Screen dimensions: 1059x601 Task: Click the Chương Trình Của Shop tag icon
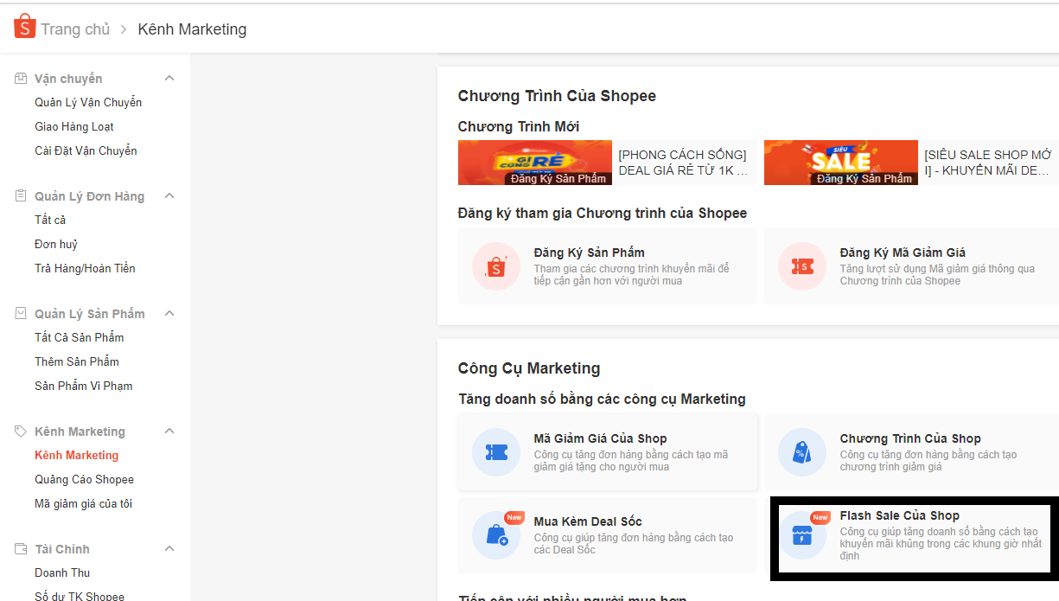801,452
